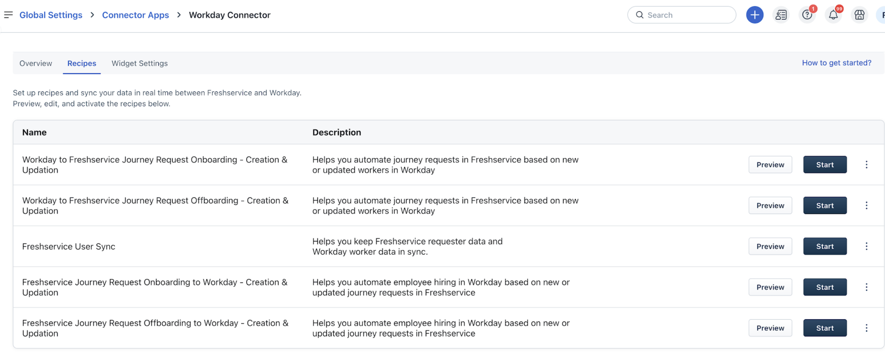885x356 pixels.
Task: Click Workday to Freshservice Journey Request Onboarding name
Action: 155,165
